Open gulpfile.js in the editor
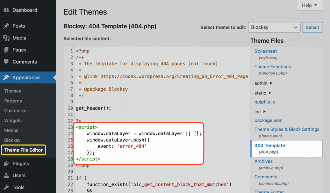 point(265,102)
